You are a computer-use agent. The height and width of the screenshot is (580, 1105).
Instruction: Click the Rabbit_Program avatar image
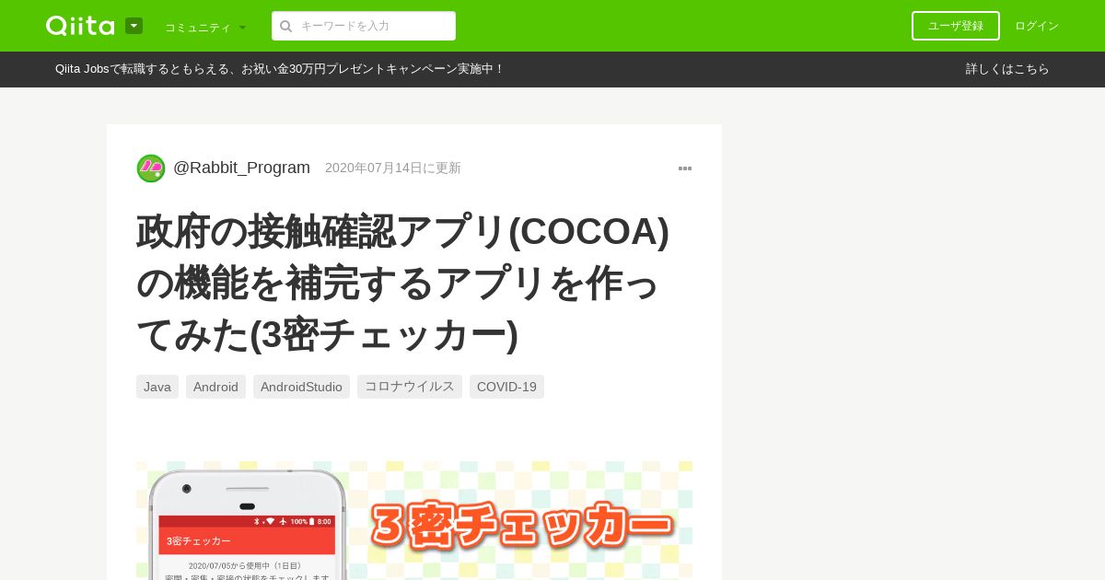coord(151,168)
